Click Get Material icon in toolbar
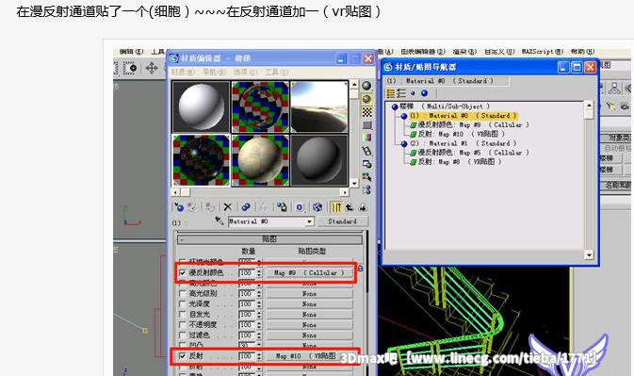Image resolution: width=634 pixels, height=376 pixels. click(x=179, y=207)
